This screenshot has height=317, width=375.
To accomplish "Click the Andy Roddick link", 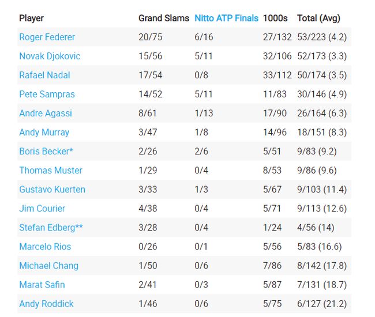I will point(46,304).
